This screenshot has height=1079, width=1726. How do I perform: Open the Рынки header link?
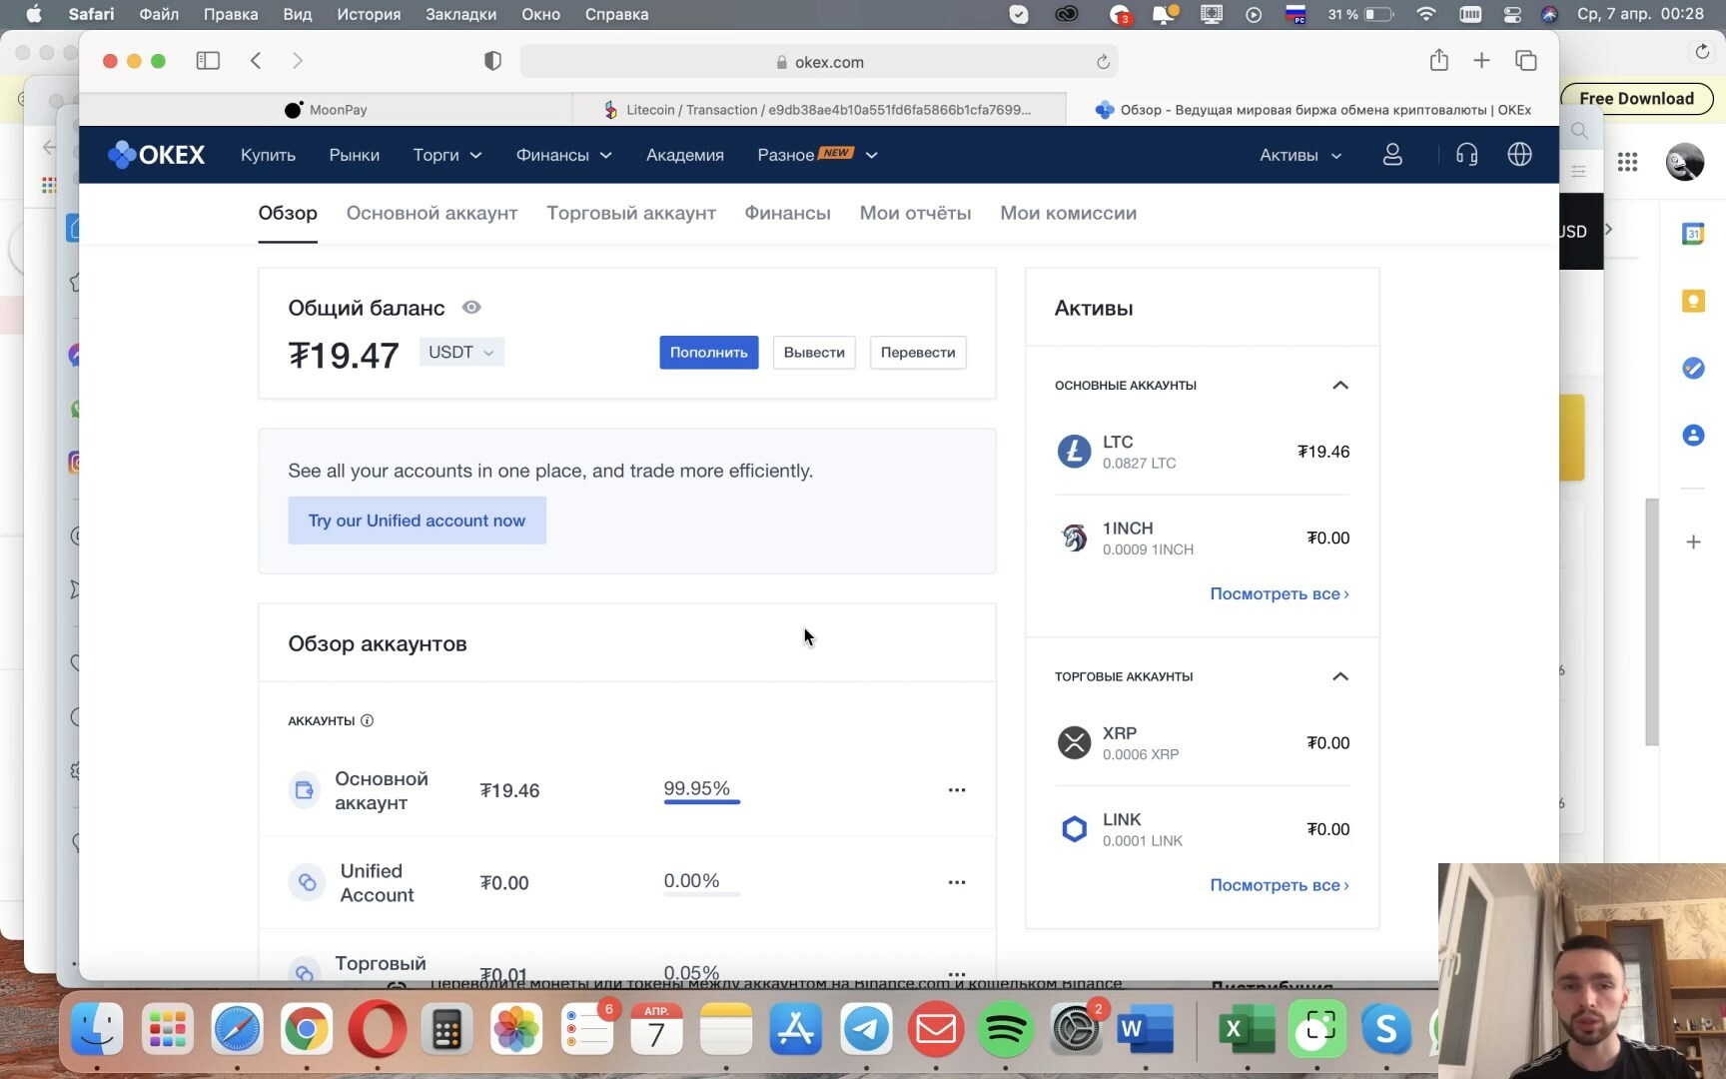[354, 155]
